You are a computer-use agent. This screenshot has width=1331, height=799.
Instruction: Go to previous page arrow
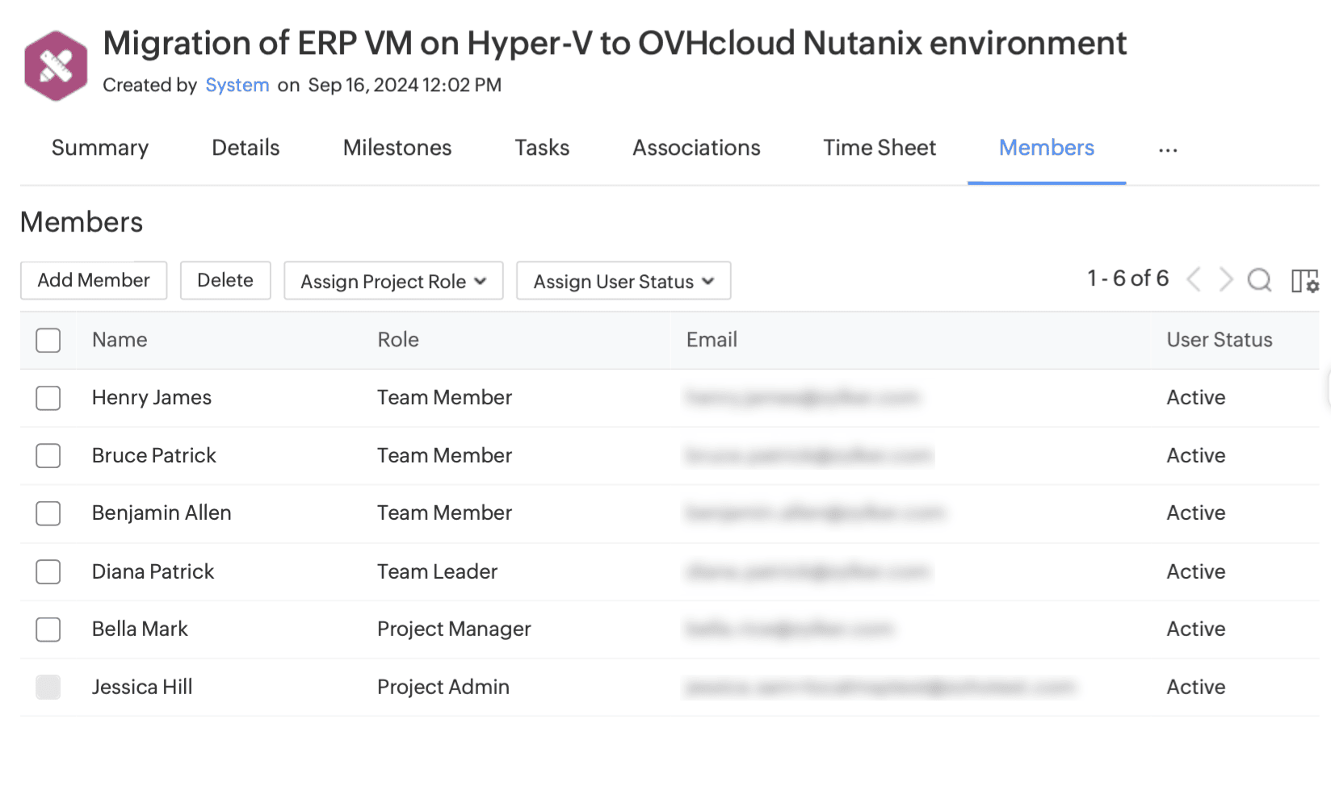[x=1194, y=279]
